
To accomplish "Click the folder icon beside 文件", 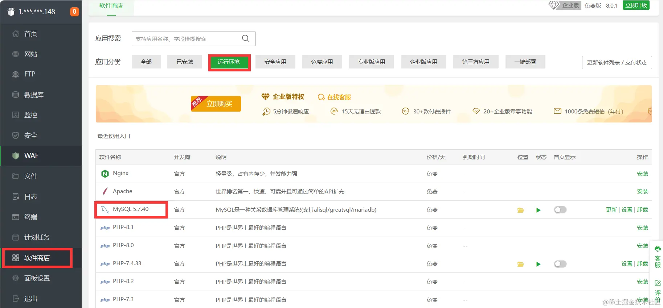I will (x=16, y=176).
